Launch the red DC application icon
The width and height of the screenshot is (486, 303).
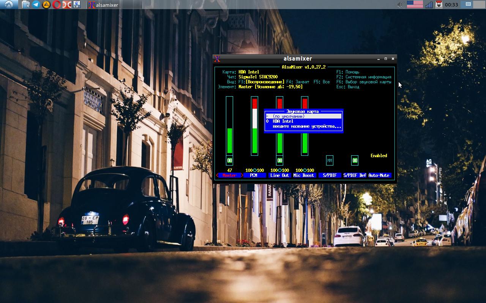[67, 5]
